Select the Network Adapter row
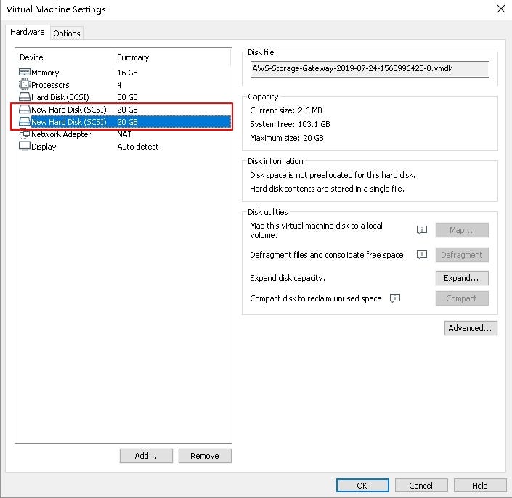This screenshot has height=498, width=512. [x=123, y=134]
